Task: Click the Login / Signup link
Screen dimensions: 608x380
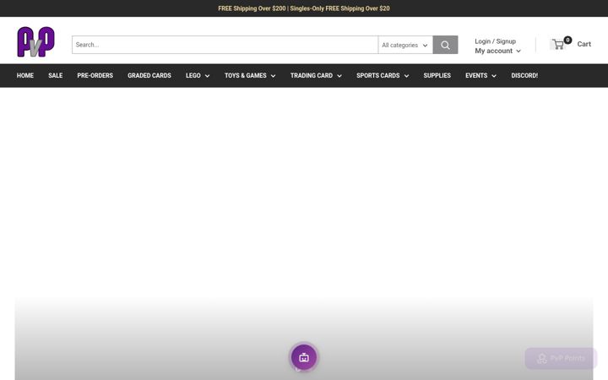Action: point(495,41)
